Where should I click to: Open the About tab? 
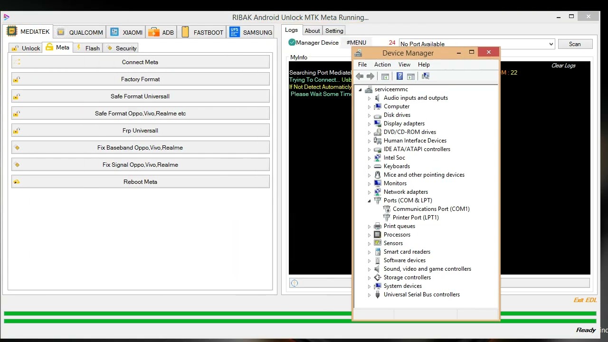click(x=312, y=30)
